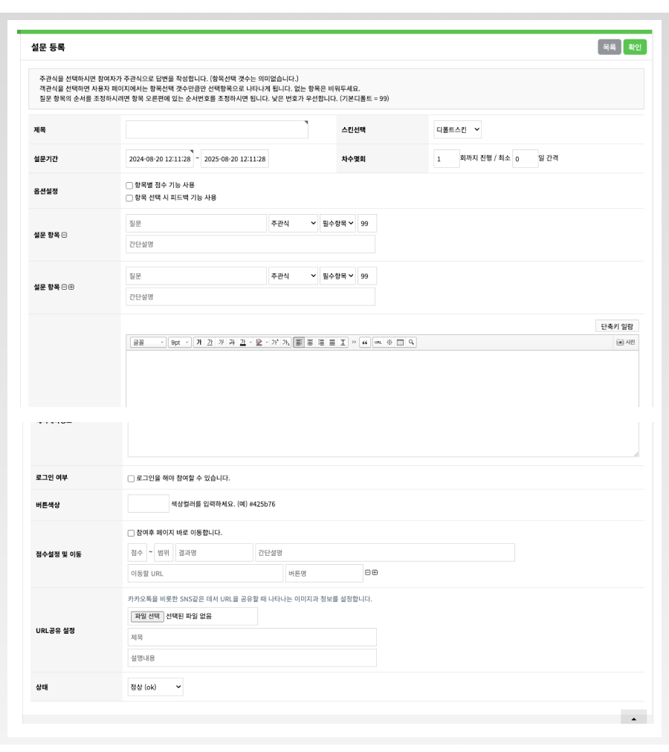
Task: Click the 제목 title input field
Action: (x=216, y=130)
